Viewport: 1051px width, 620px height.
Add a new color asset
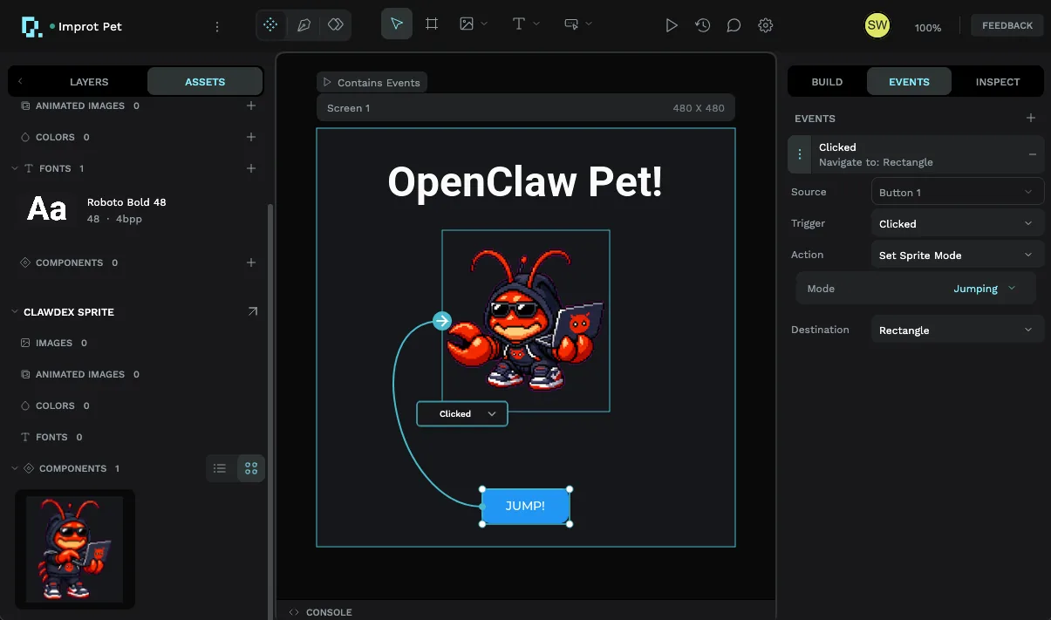251,137
